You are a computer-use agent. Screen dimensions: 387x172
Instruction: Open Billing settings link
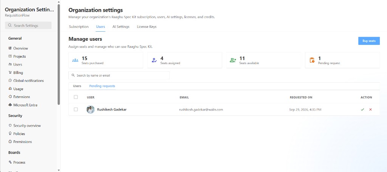[x=18, y=73]
